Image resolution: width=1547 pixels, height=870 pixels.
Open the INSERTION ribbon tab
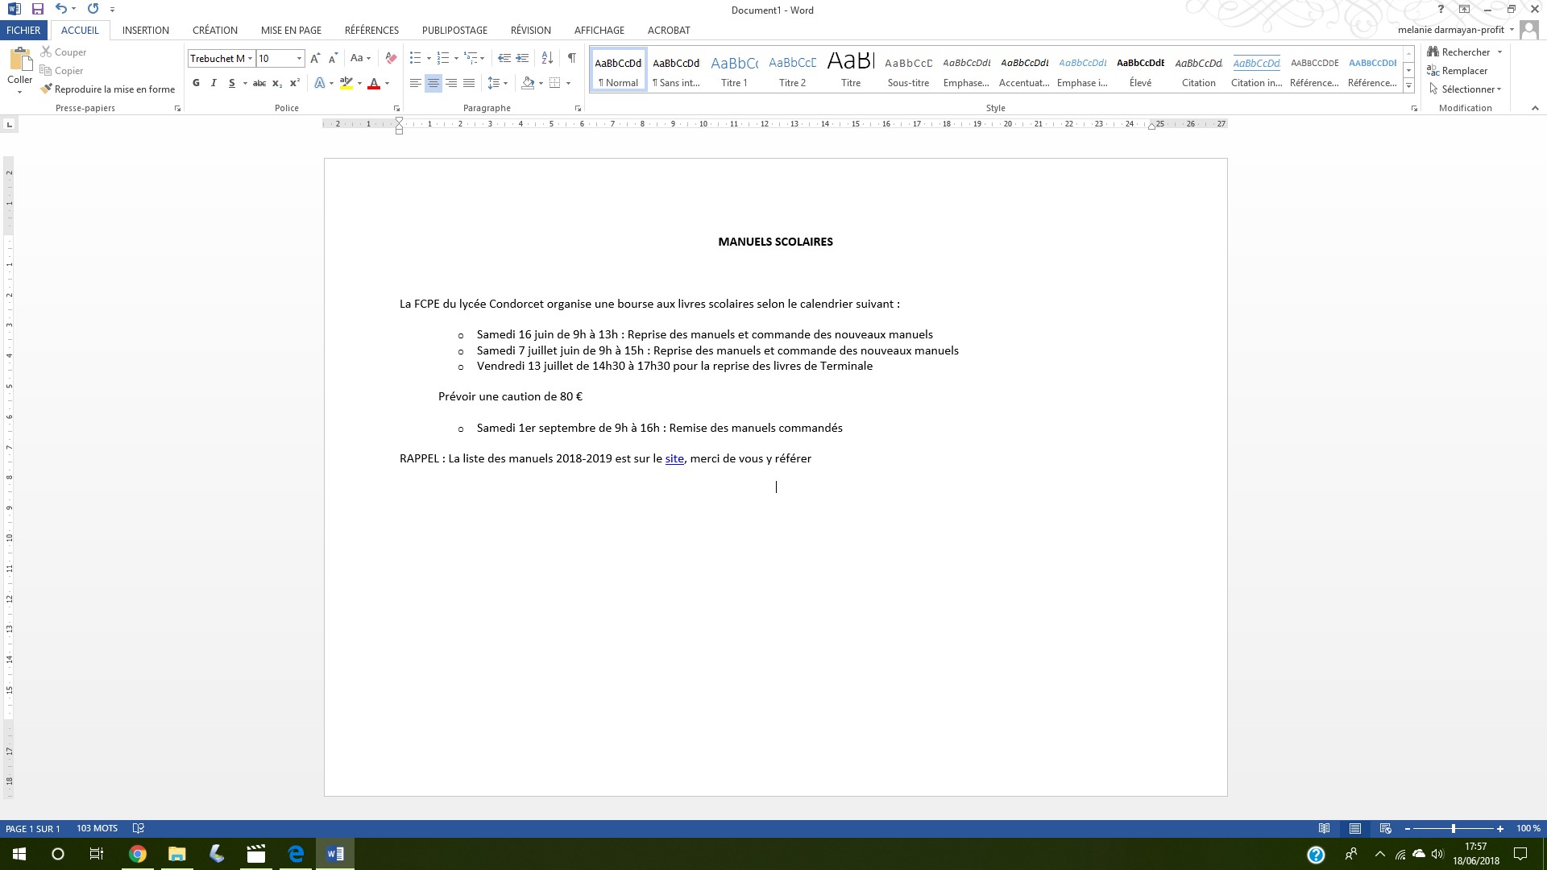146,30
